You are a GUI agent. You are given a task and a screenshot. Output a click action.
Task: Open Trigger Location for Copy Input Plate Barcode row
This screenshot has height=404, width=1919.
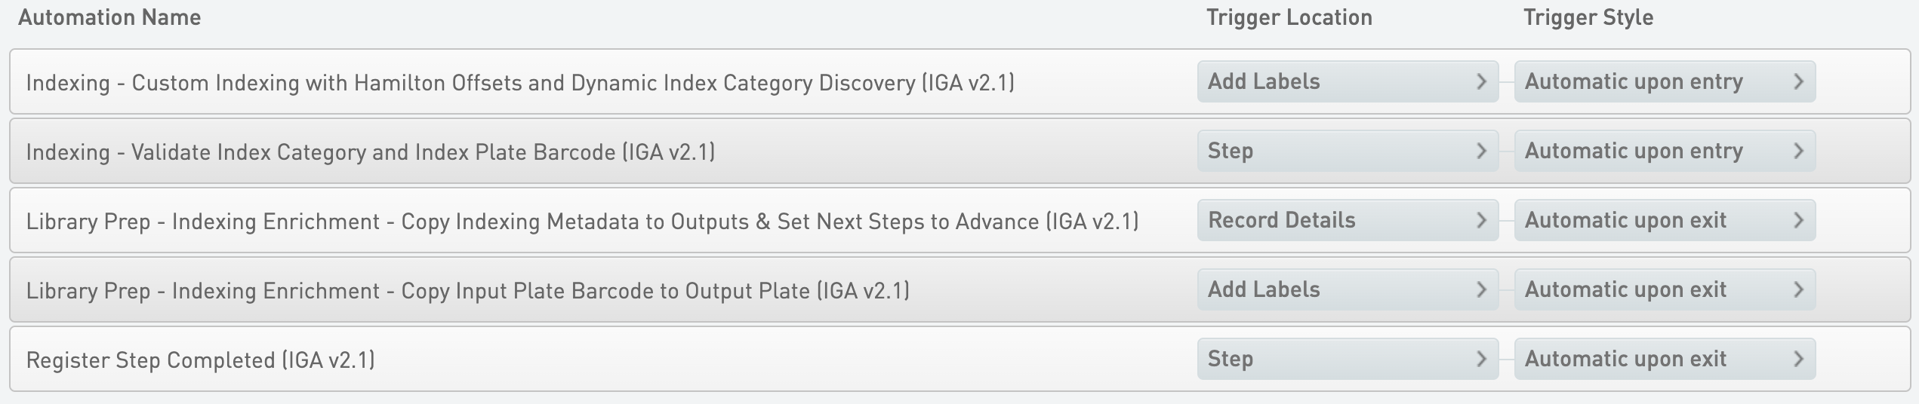(1347, 289)
